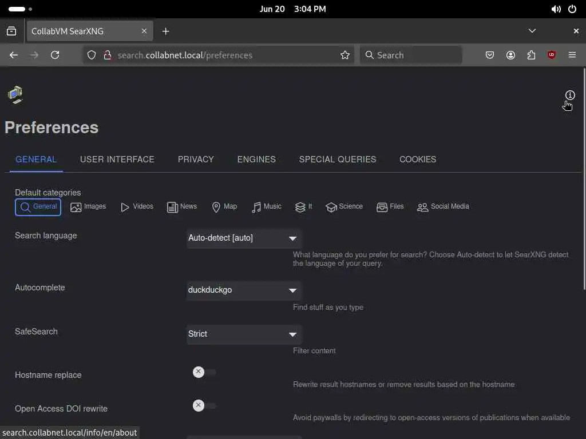Click the CollabVM computer logo

(15, 95)
